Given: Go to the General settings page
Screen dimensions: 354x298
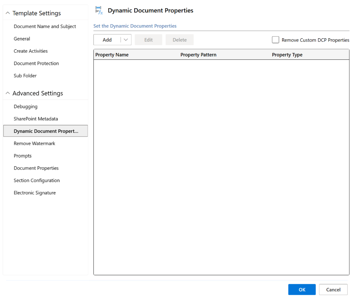Looking at the screenshot, I should (x=22, y=39).
